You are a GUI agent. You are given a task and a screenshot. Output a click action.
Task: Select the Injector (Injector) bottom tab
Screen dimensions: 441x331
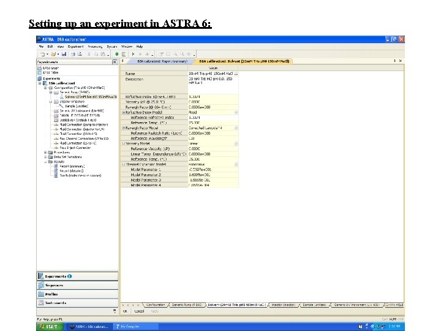coord(283,305)
